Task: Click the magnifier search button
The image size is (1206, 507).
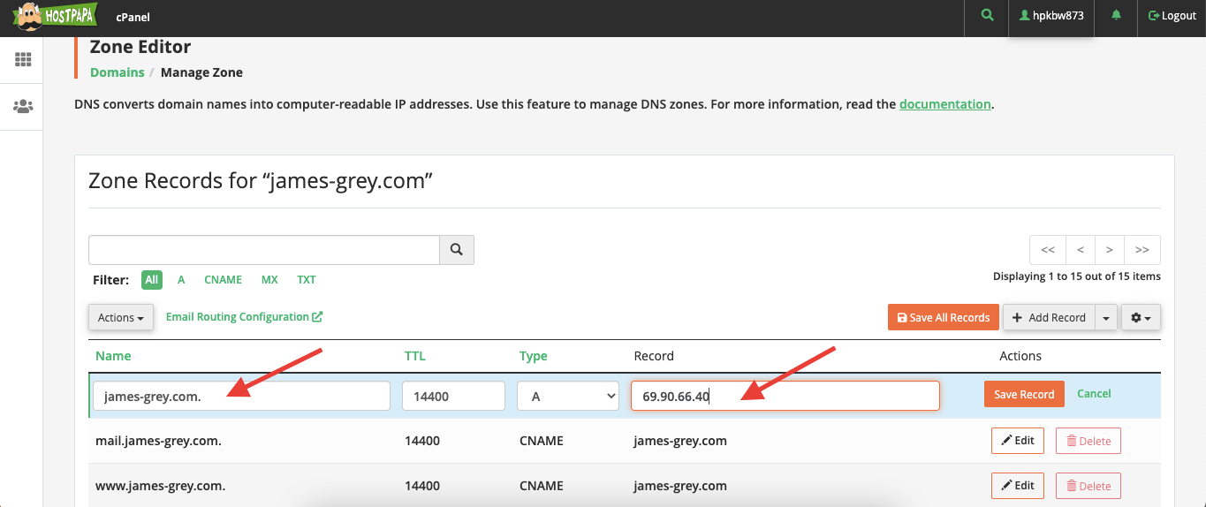Action: [457, 250]
